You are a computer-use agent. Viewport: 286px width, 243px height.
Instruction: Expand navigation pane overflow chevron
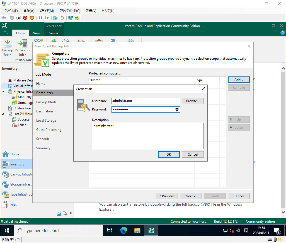pyautogui.click(x=71, y=214)
